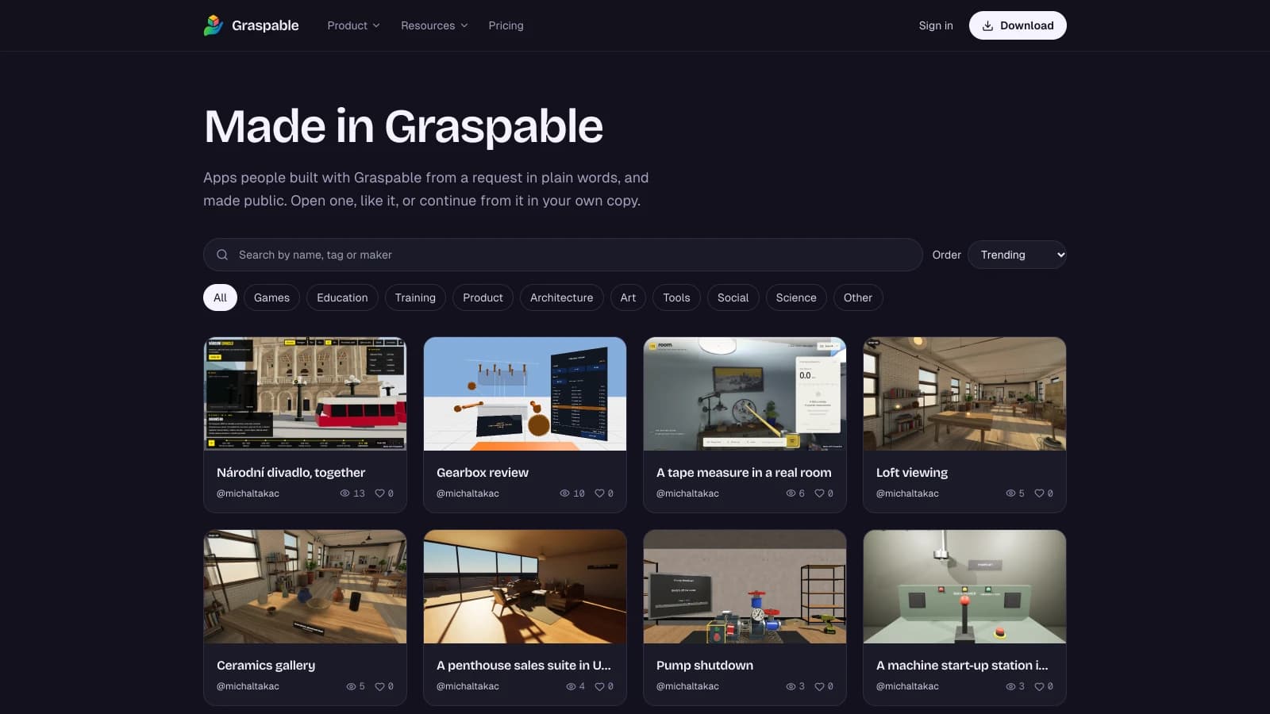Image resolution: width=1270 pixels, height=714 pixels.
Task: Click views eye icon on Národní divadlo card
Action: pos(344,493)
